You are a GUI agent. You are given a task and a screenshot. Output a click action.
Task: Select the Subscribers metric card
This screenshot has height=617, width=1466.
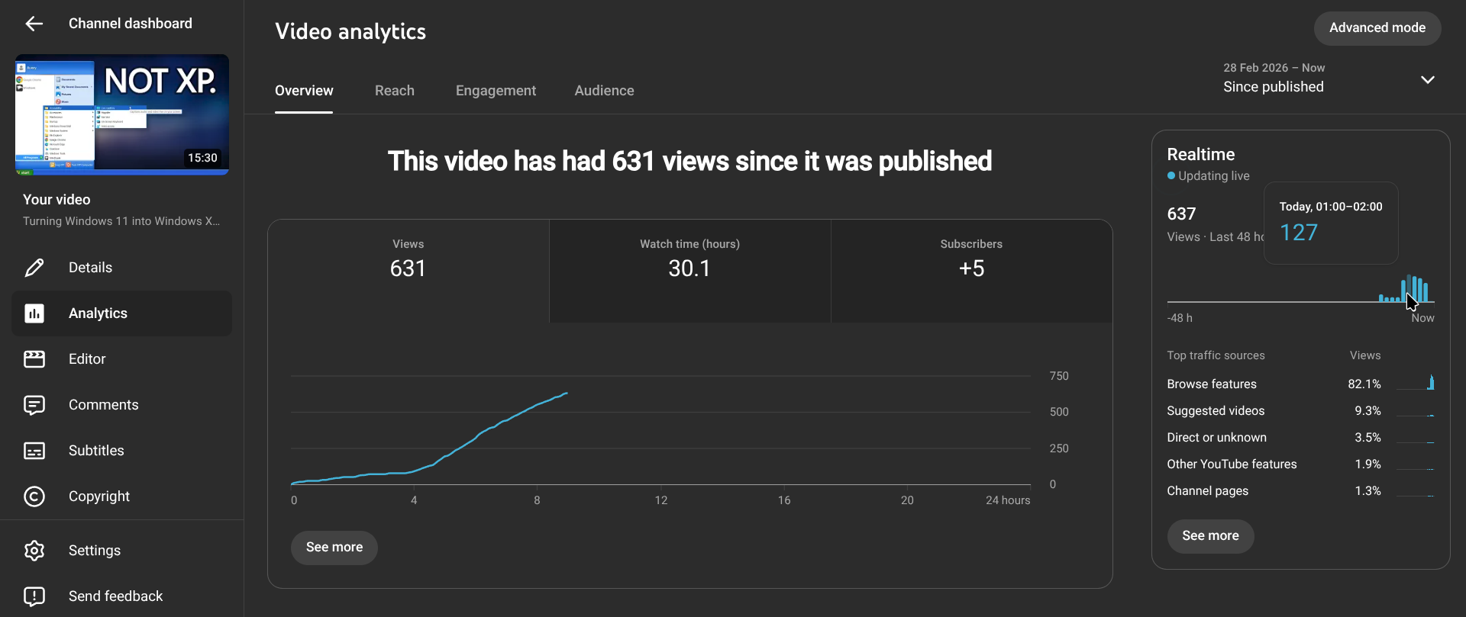pos(971,271)
